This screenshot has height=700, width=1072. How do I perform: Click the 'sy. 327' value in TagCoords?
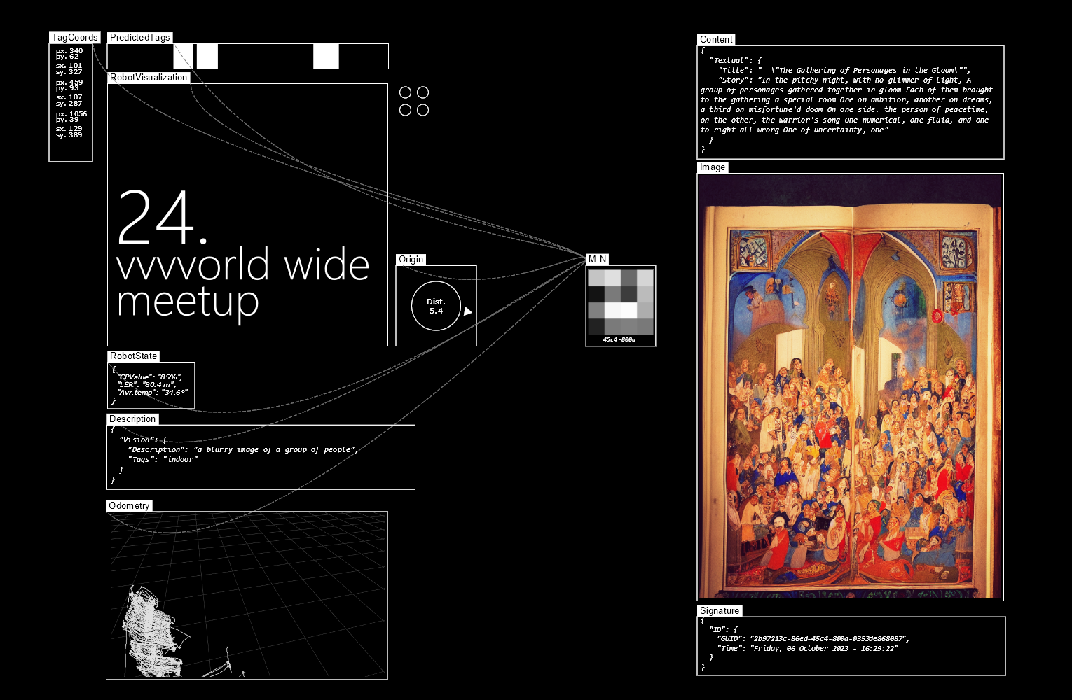pyautogui.click(x=69, y=71)
